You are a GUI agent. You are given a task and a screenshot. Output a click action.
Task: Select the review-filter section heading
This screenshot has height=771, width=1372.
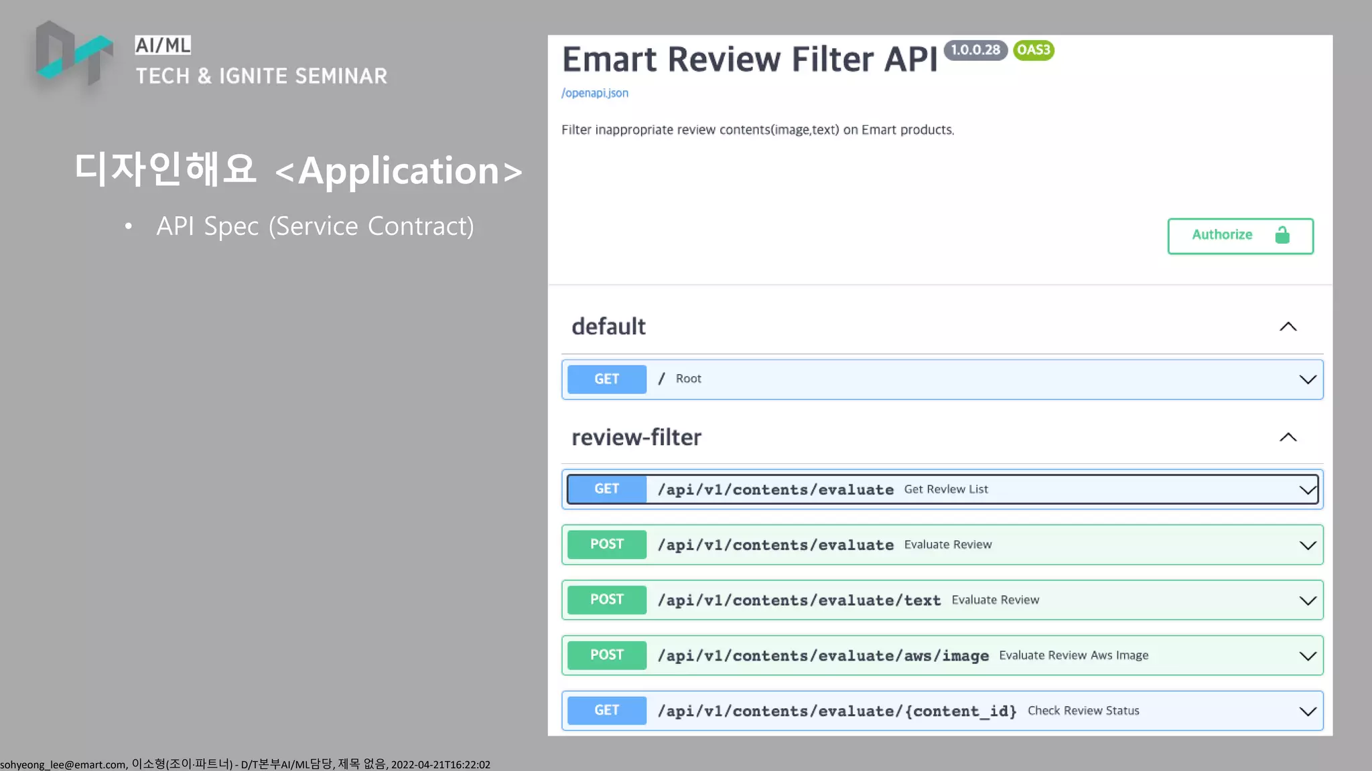coord(636,438)
